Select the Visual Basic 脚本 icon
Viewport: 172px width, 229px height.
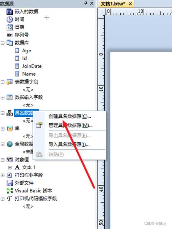click(x=9, y=191)
